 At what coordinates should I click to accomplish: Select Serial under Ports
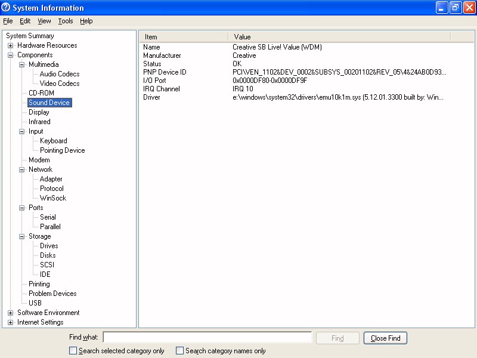pyautogui.click(x=48, y=217)
